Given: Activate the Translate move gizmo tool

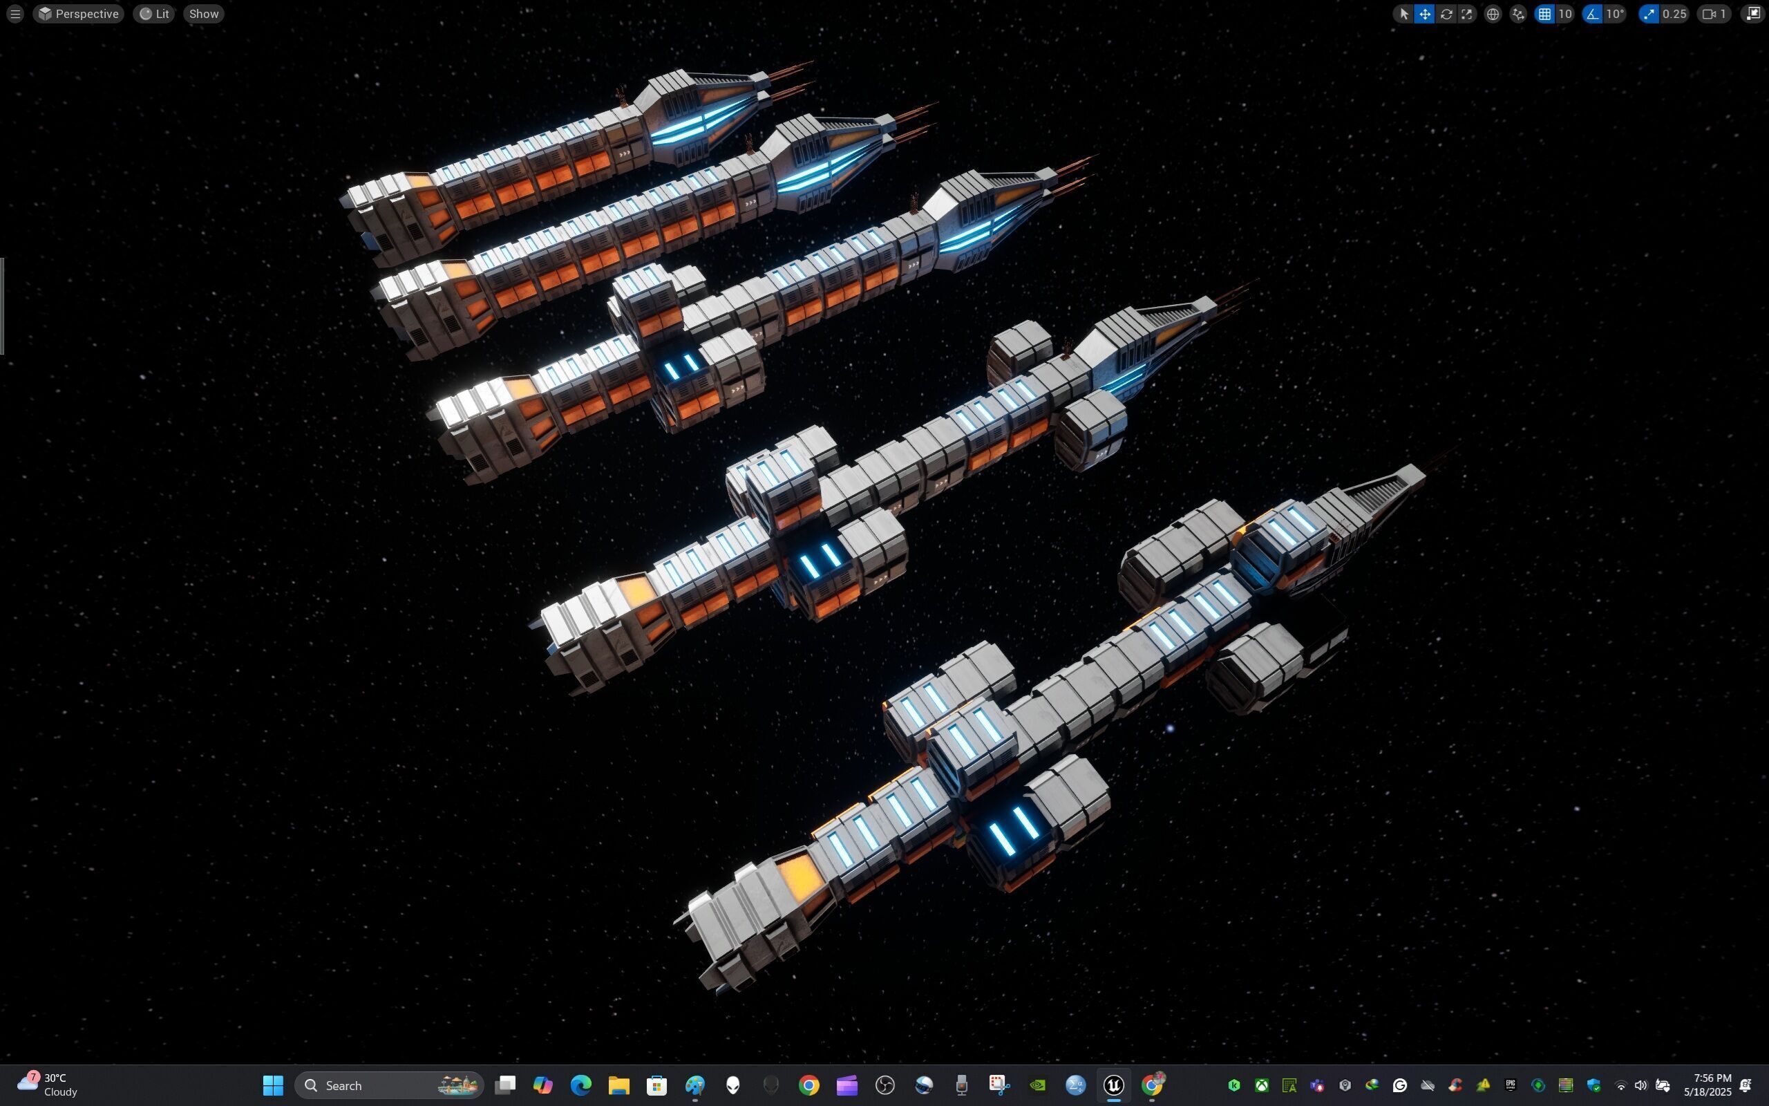Looking at the screenshot, I should point(1424,14).
